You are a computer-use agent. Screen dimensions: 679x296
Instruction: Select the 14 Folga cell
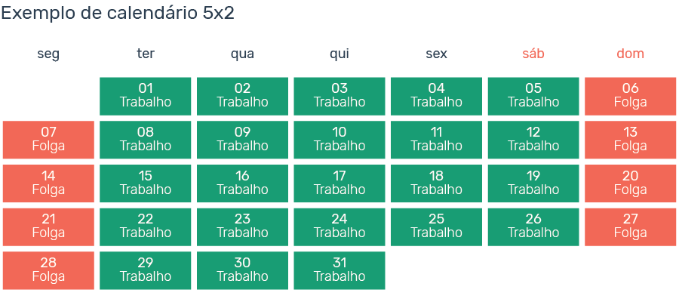(48, 183)
